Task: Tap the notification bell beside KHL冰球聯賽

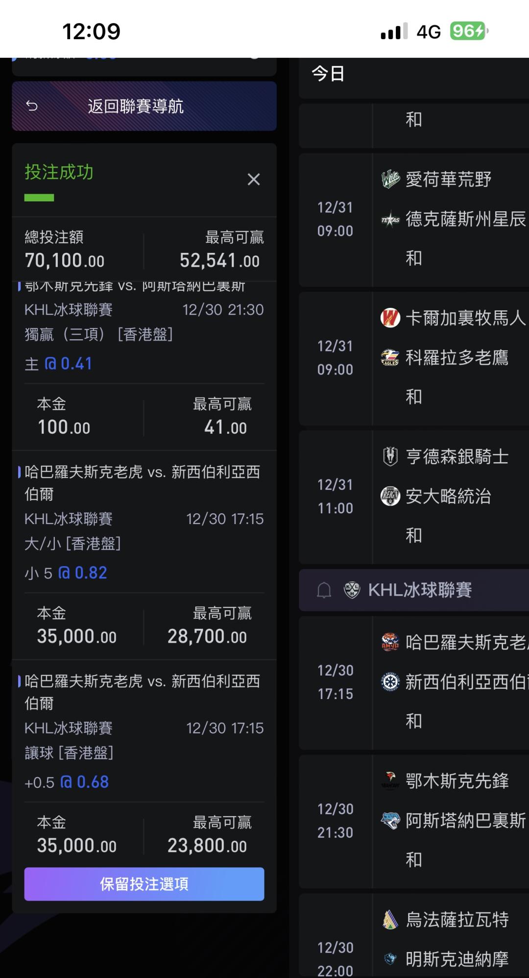Action: click(324, 590)
